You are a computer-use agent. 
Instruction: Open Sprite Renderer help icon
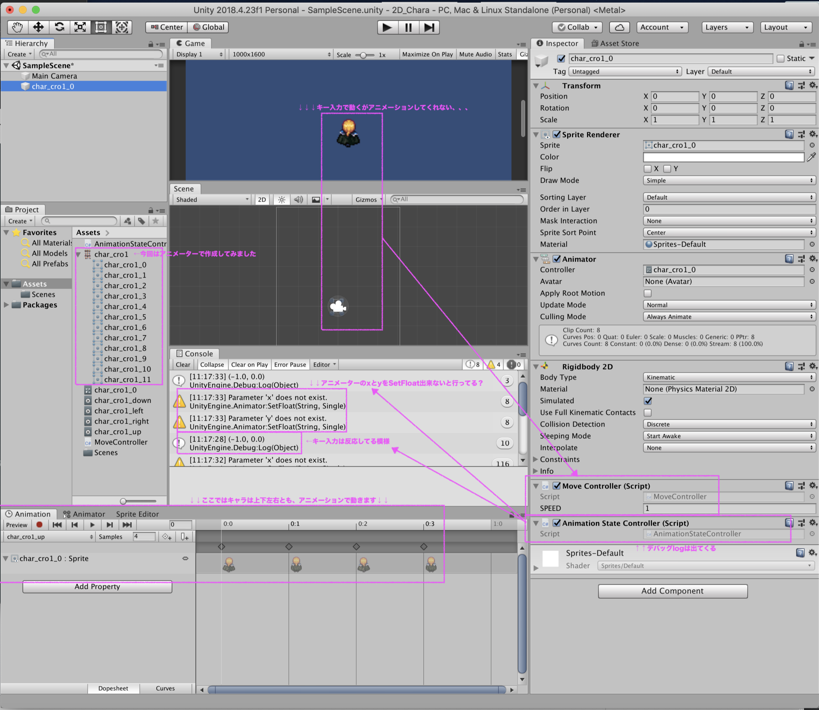click(789, 134)
